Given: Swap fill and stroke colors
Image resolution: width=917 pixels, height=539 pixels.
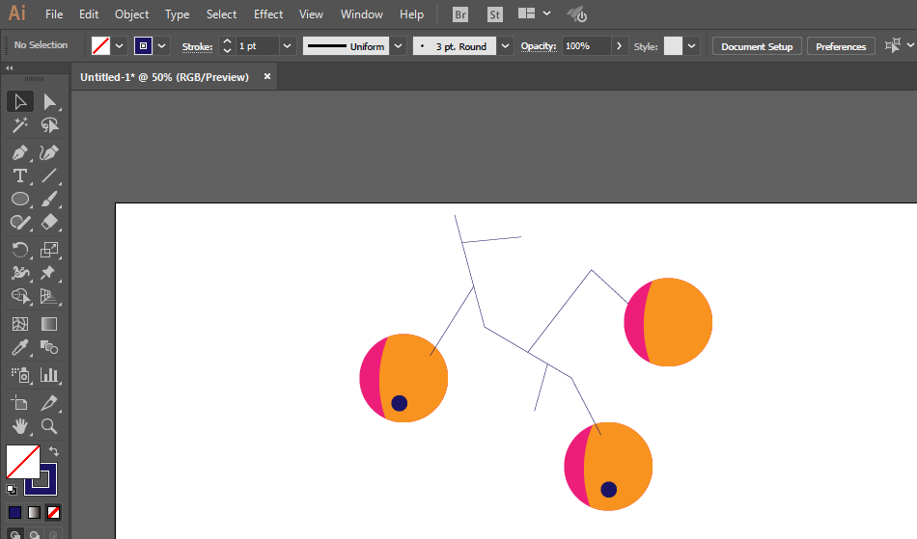Looking at the screenshot, I should tap(54, 451).
